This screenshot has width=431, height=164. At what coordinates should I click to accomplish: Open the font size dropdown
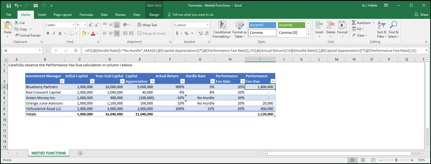point(85,25)
